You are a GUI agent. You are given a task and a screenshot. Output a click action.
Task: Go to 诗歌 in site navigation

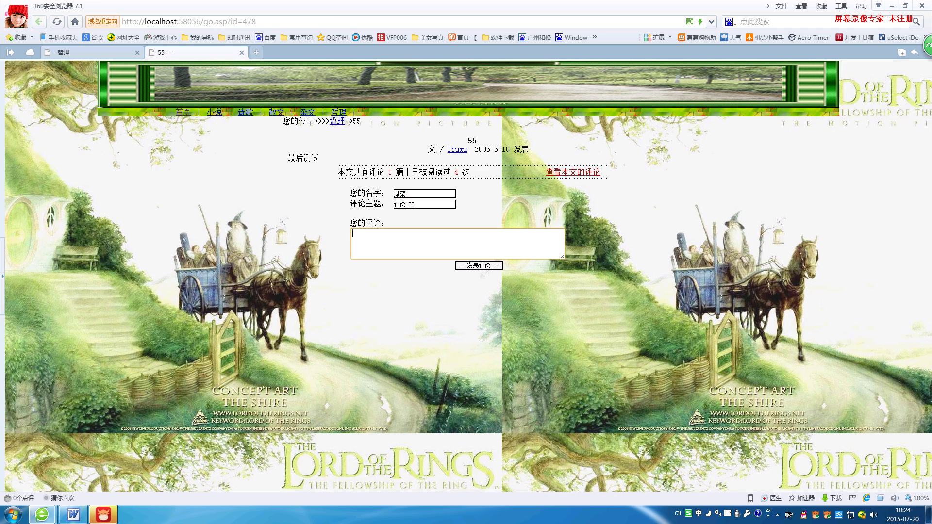tap(245, 112)
